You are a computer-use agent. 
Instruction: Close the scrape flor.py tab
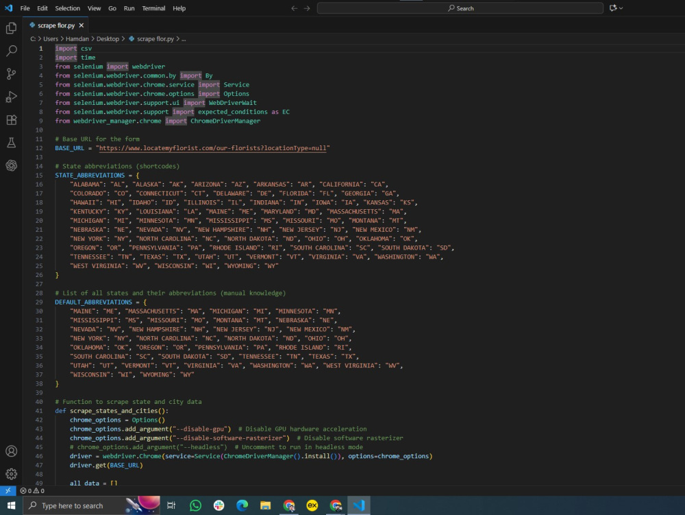82,25
